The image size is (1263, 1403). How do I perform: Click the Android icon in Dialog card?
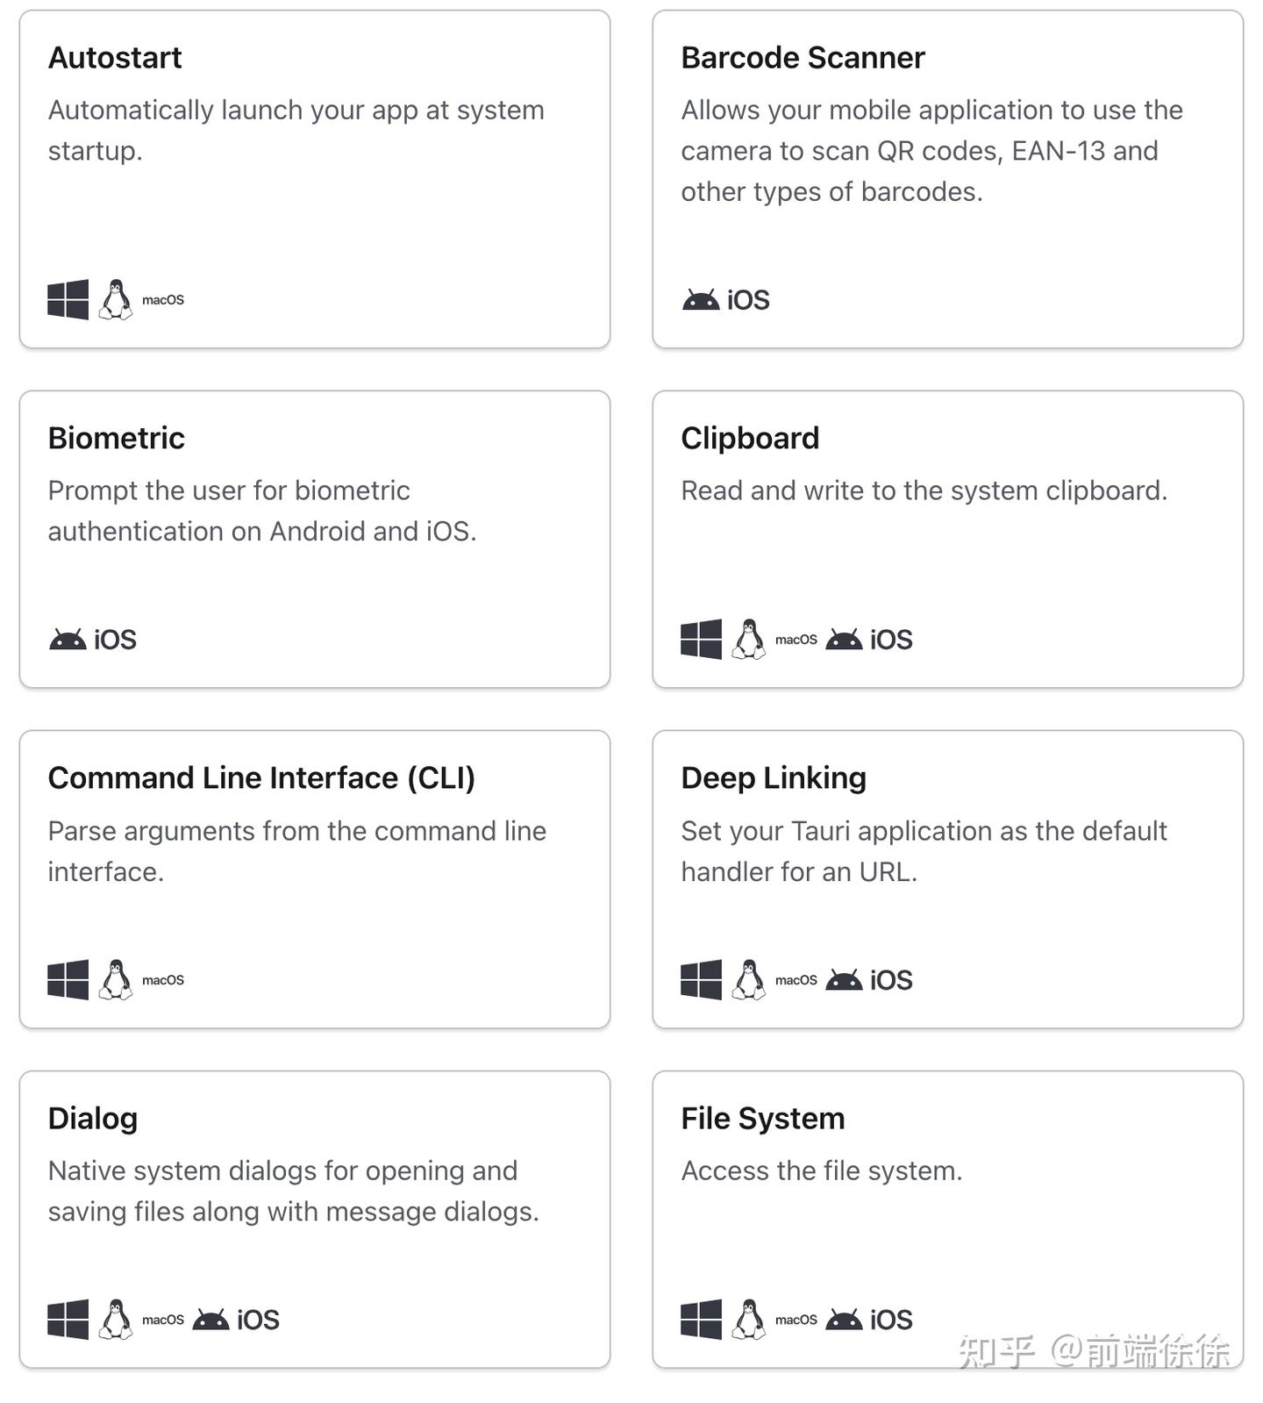(x=210, y=1320)
